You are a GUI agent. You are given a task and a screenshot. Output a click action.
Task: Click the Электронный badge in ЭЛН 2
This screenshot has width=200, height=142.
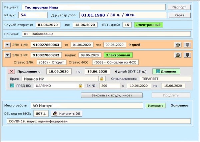[117, 55]
